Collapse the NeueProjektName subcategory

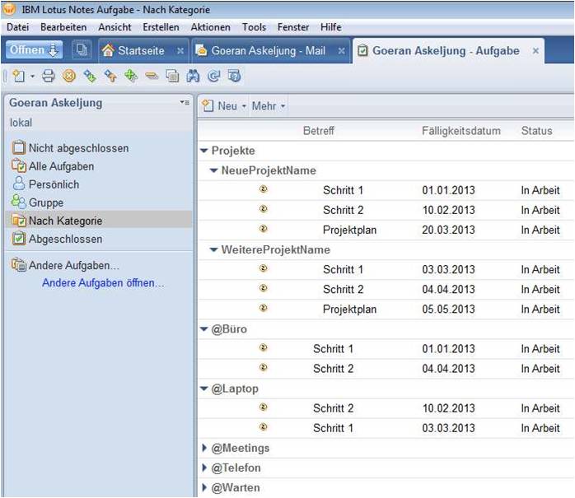click(x=214, y=170)
